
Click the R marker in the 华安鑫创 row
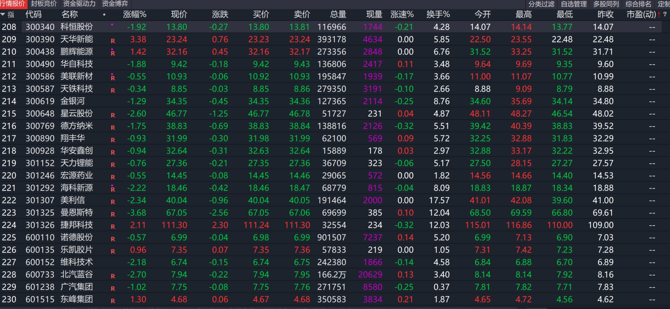(x=113, y=152)
